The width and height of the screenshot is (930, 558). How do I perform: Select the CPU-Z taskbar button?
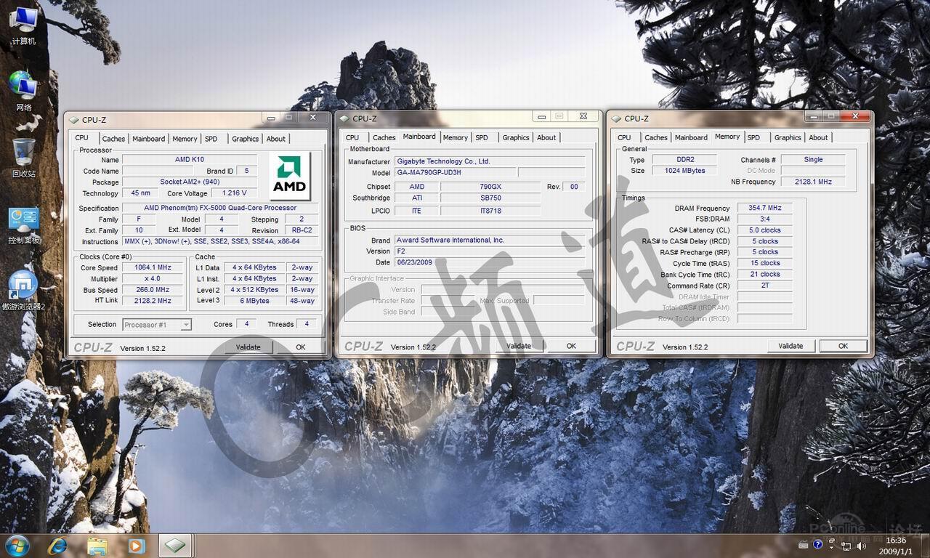pyautogui.click(x=175, y=545)
